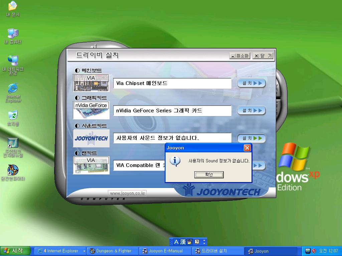Switch to the 4 Internet Explorer taskbar group
342x256 pixels.
60,251
